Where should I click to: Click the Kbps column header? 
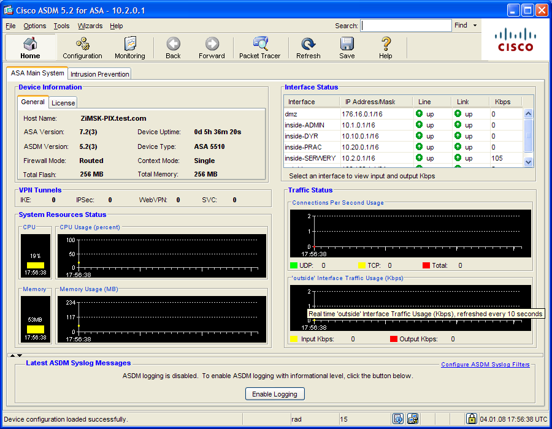505,102
